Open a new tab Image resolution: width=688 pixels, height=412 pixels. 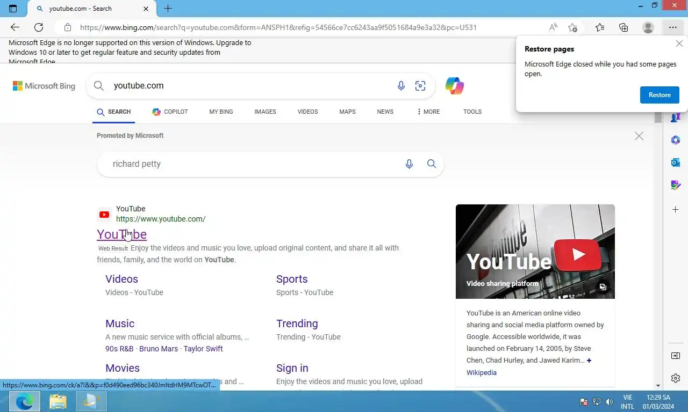[x=168, y=9]
